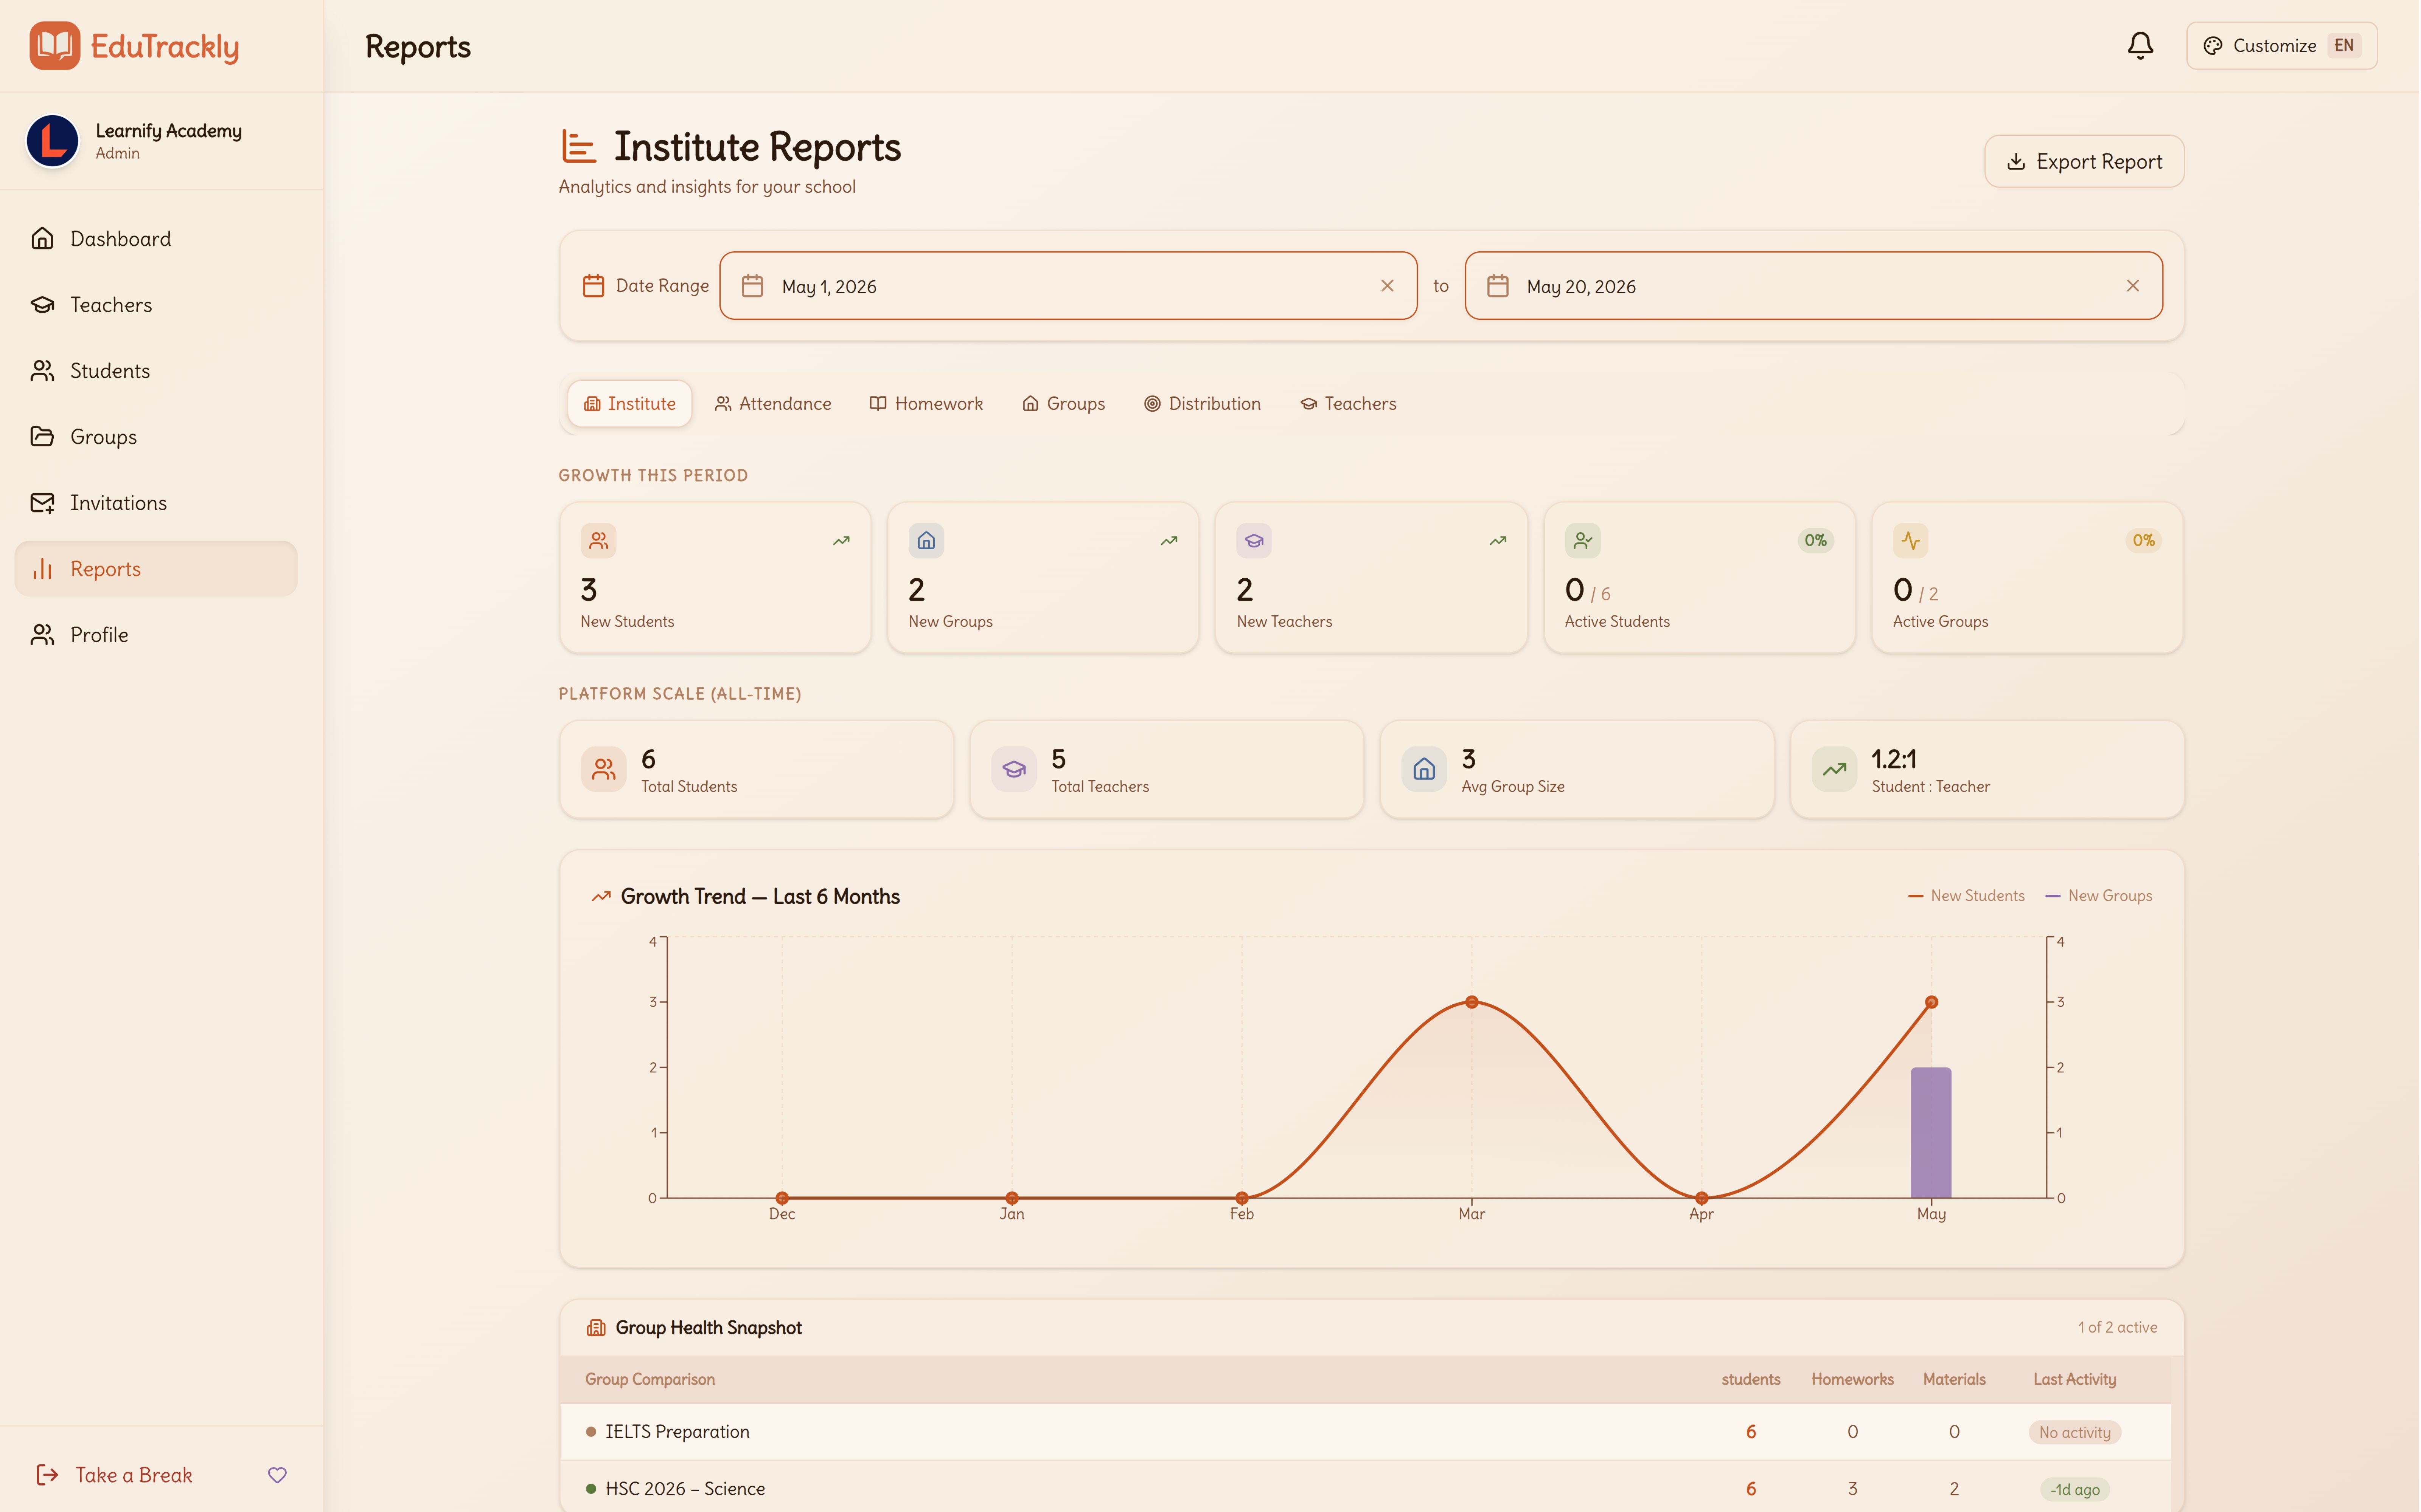Click the Active Students card icon
This screenshot has height=1512, width=2421.
1583,541
